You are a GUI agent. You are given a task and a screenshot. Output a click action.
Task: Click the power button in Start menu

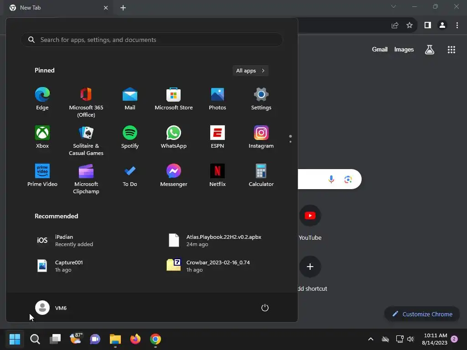(265, 308)
